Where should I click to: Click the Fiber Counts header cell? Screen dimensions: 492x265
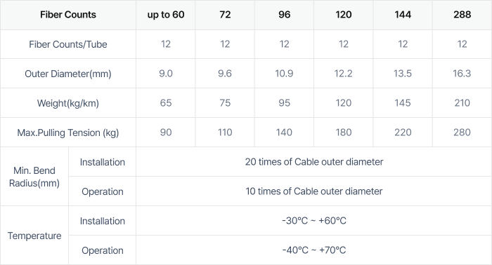68,15
